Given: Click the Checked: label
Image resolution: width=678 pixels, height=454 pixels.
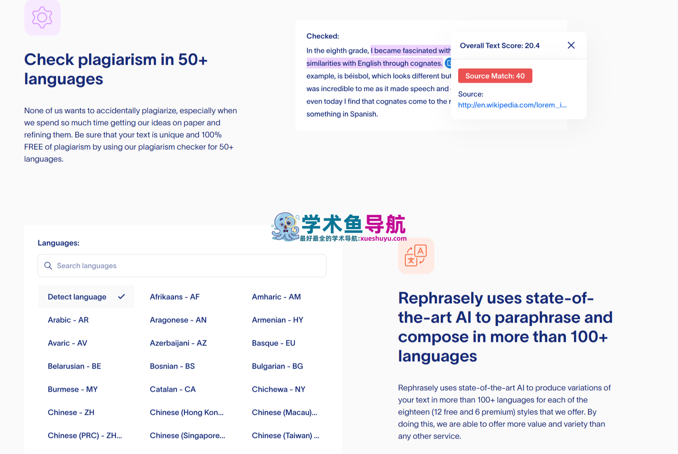Looking at the screenshot, I should pos(323,36).
